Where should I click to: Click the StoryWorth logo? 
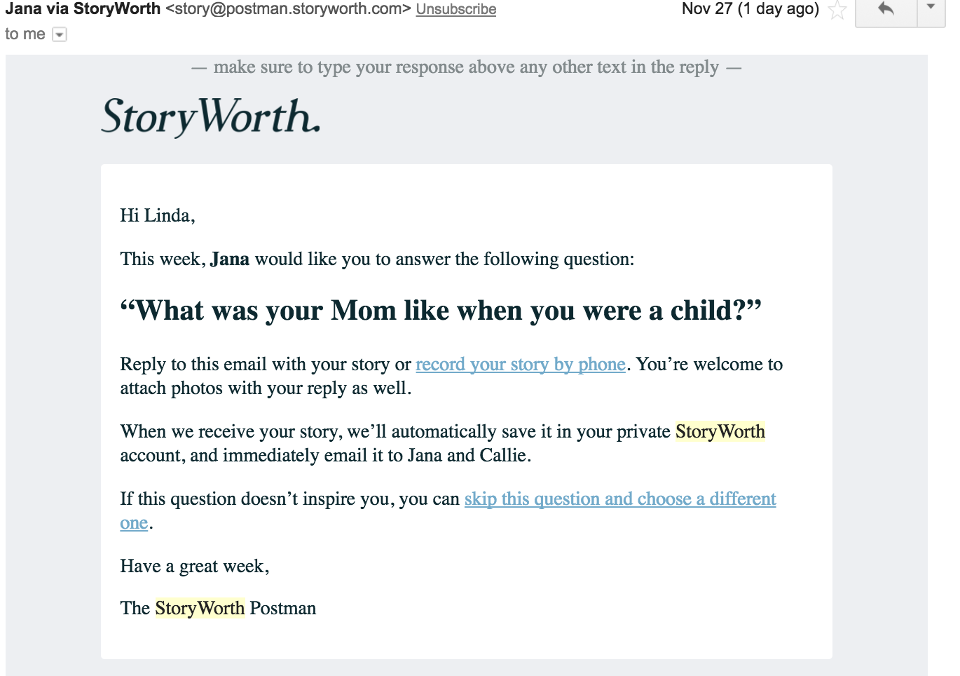tap(211, 116)
